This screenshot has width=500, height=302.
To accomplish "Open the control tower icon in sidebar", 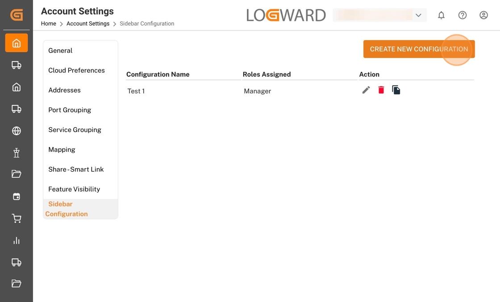I will pos(16,153).
